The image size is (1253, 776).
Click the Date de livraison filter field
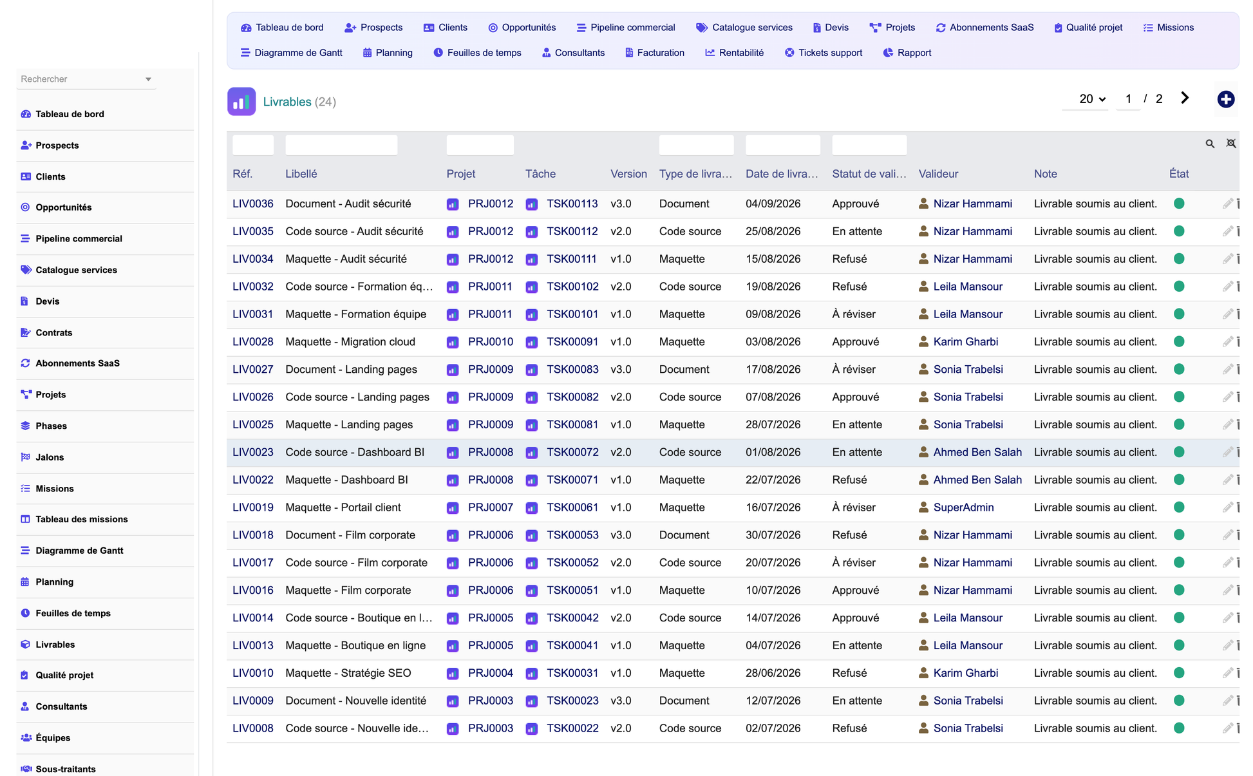(782, 145)
